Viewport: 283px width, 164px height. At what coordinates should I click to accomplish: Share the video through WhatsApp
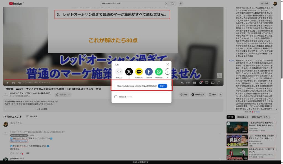pos(159,72)
